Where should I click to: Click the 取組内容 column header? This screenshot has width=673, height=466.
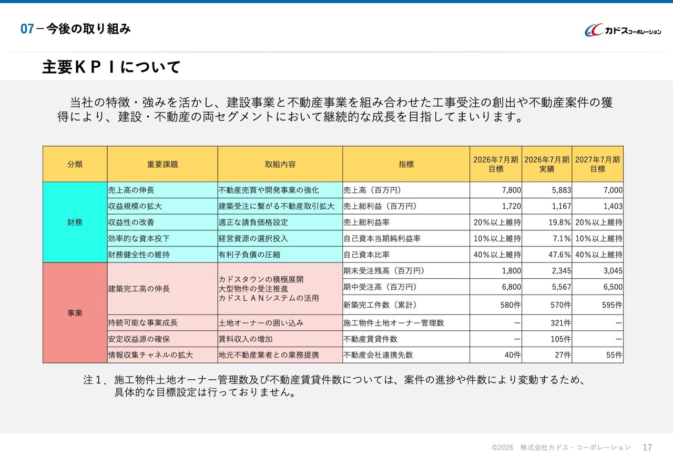(x=280, y=164)
